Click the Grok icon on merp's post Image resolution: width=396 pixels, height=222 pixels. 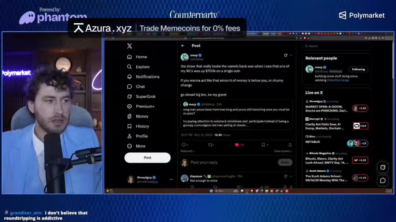coord(286,55)
